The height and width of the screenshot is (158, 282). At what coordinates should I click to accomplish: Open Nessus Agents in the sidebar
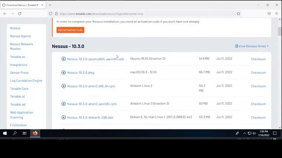point(20,36)
